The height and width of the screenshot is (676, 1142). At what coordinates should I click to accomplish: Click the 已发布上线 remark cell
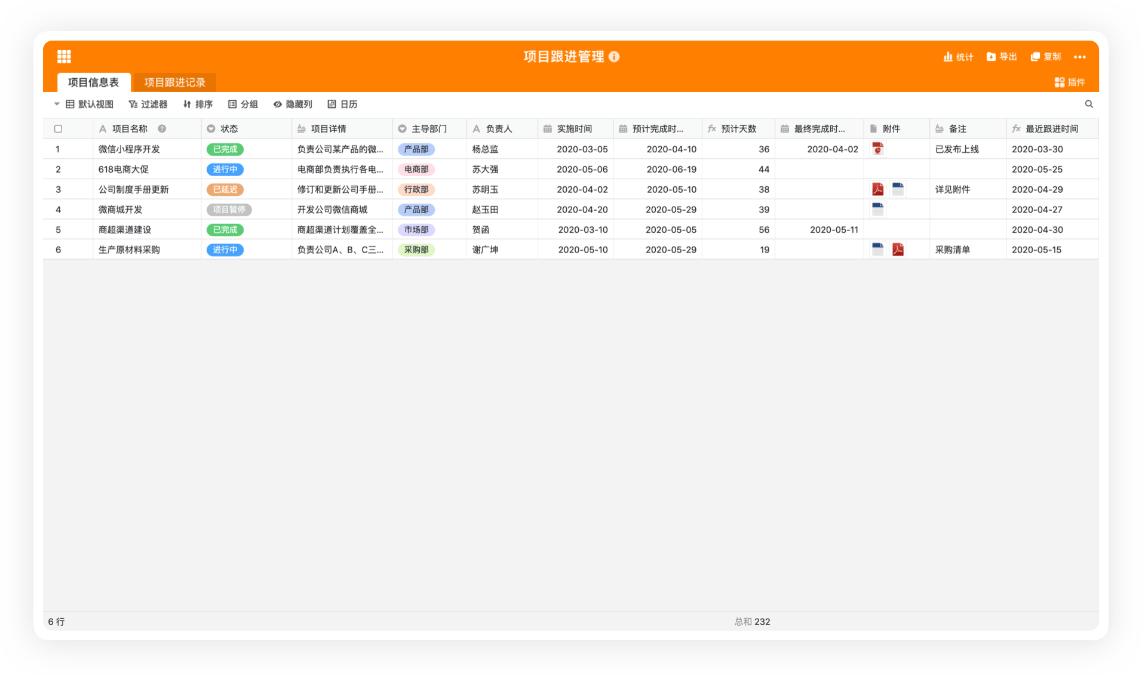point(968,149)
